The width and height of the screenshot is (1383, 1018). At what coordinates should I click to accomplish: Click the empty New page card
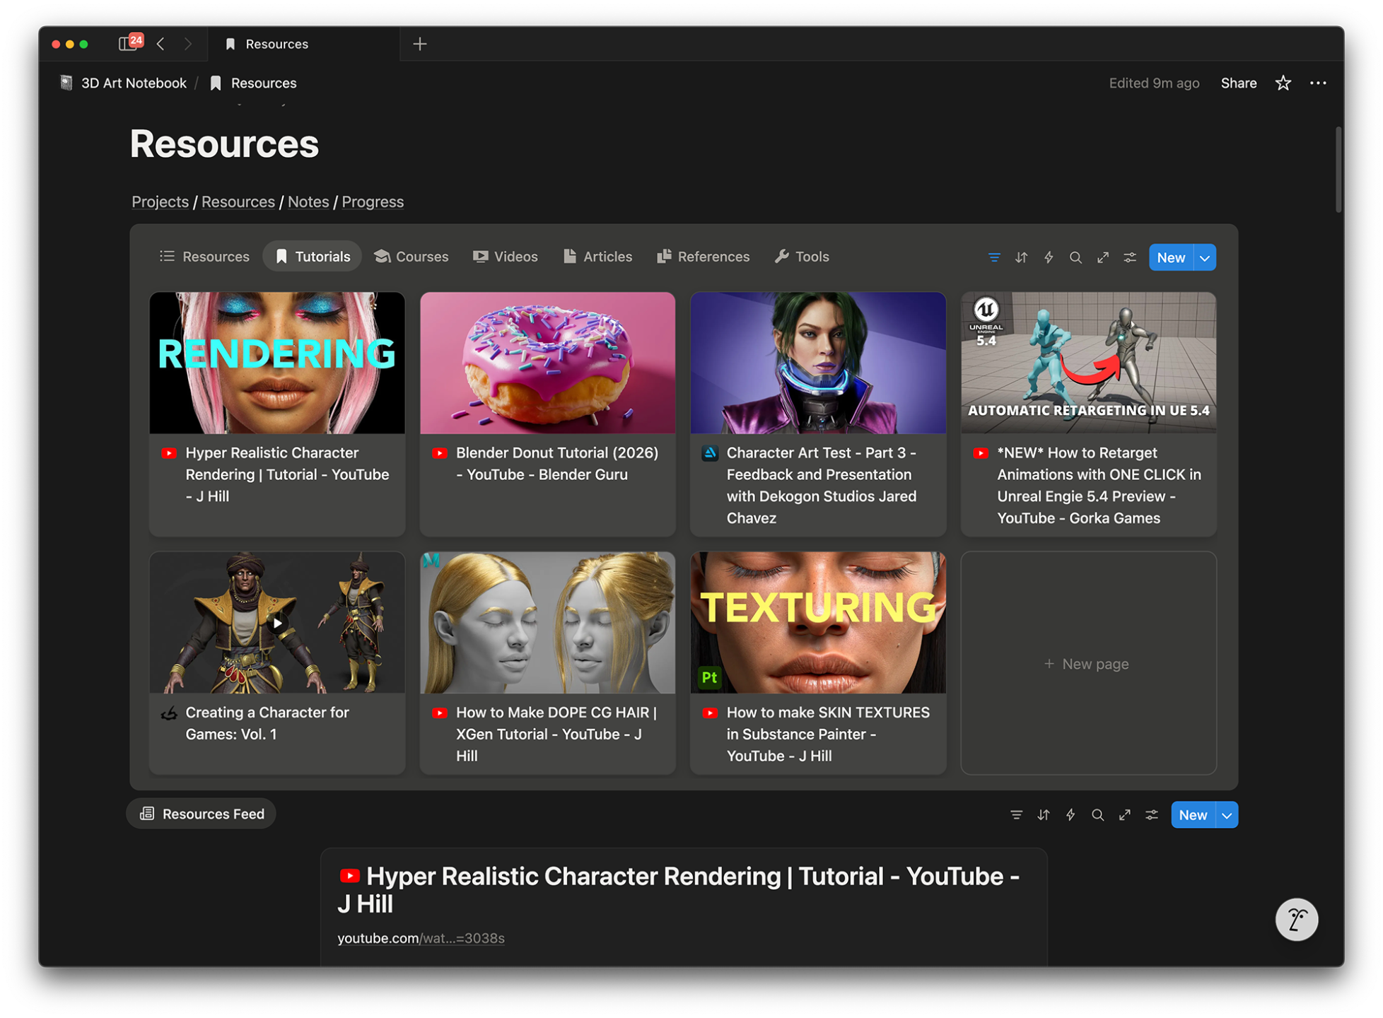click(1087, 663)
